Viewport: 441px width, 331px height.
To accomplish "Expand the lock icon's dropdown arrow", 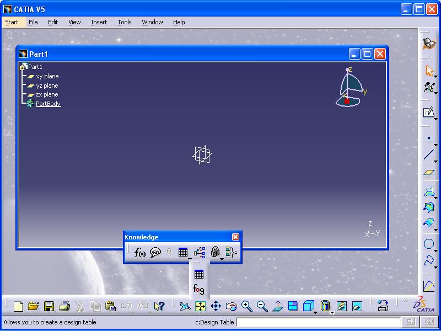I will 222,258.
